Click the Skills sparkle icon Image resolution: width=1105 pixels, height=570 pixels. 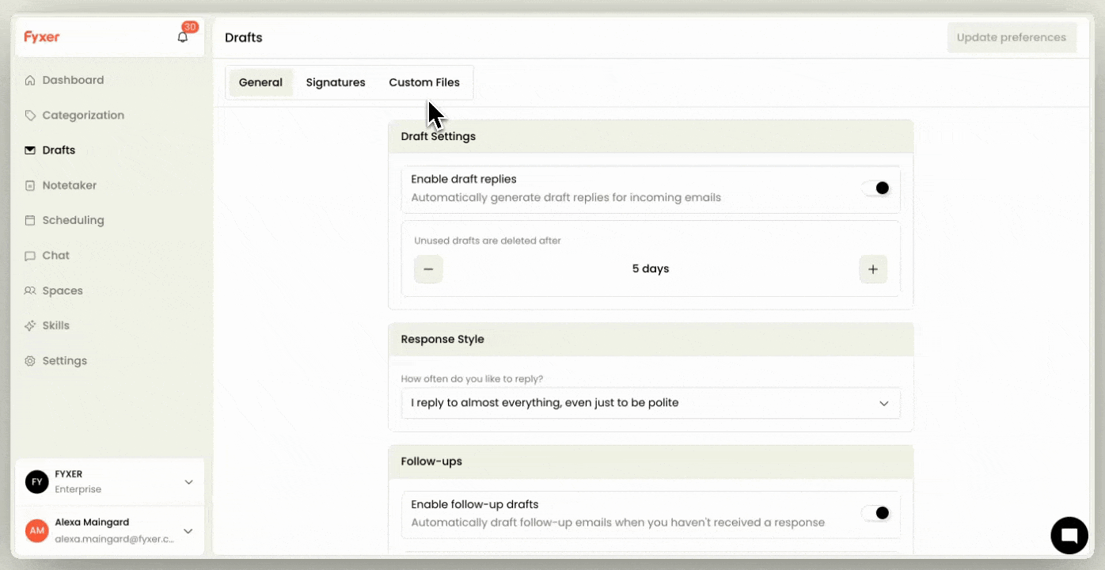30,325
